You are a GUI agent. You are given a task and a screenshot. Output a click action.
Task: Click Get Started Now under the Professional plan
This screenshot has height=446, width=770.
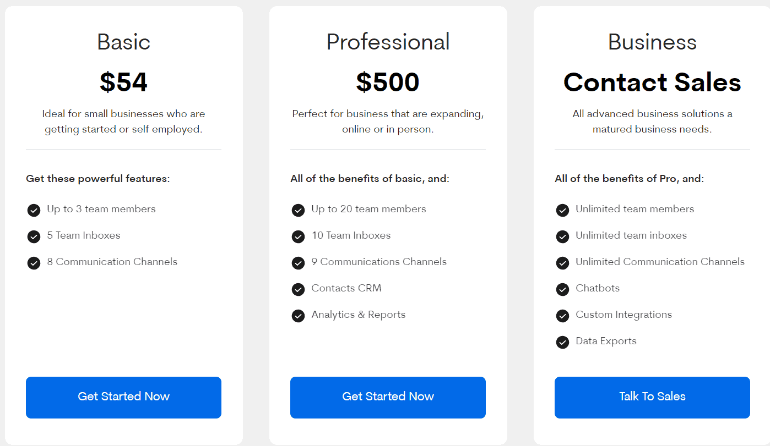click(x=388, y=397)
